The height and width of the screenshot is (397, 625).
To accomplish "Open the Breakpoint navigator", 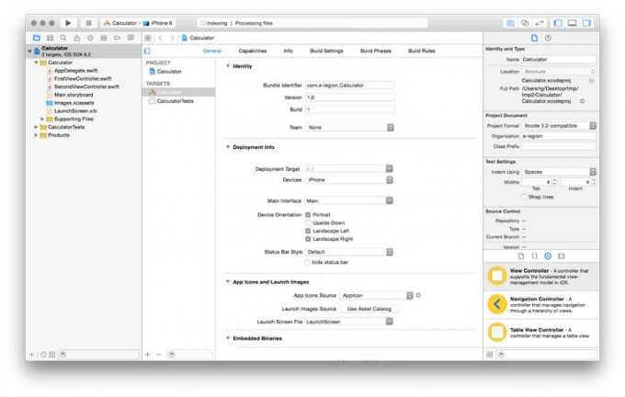I will (118, 38).
